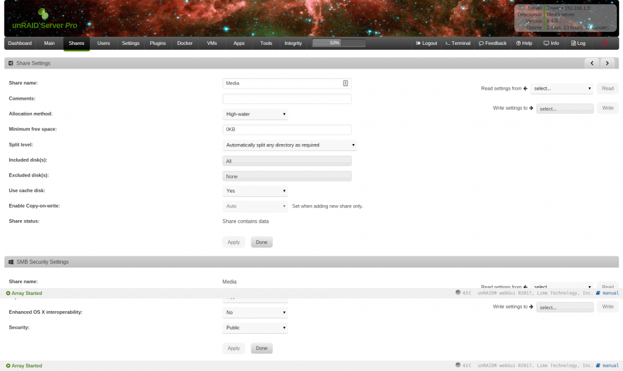Click Apply in SMB Security Settings
Image resolution: width=623 pixels, height=371 pixels.
234,349
